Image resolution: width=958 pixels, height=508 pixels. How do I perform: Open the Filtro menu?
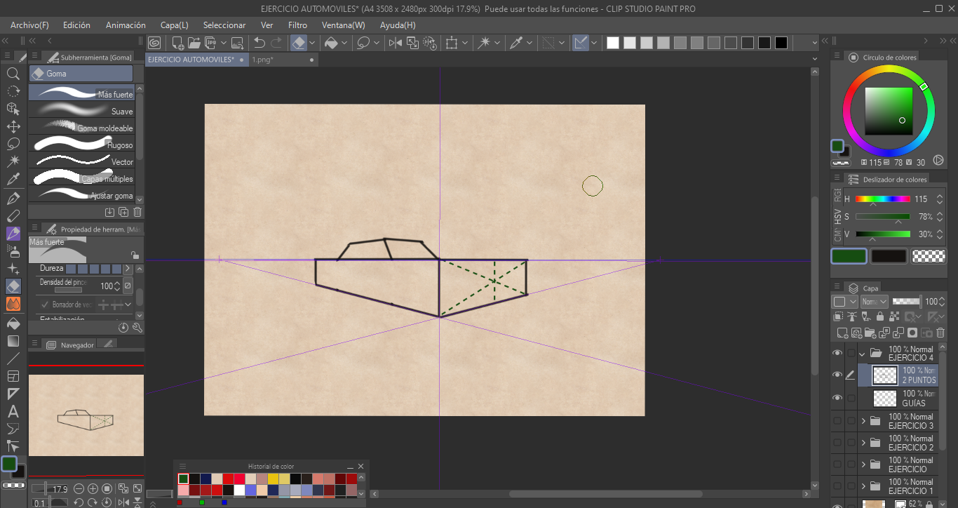pyautogui.click(x=297, y=25)
